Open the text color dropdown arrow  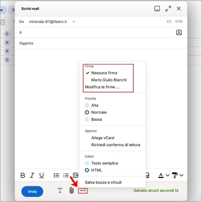click(x=168, y=175)
